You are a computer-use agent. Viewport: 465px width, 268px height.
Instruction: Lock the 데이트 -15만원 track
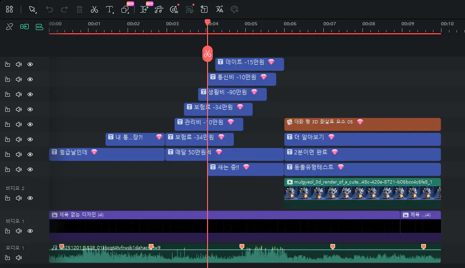8,64
